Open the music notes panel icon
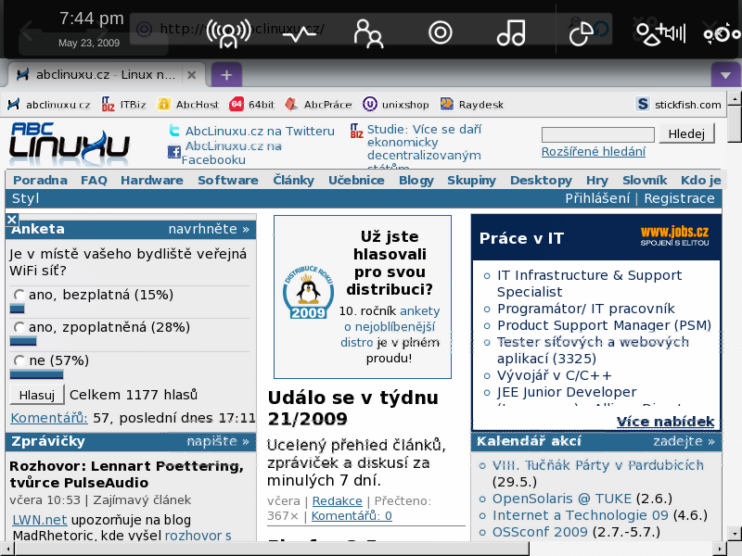 [511, 33]
